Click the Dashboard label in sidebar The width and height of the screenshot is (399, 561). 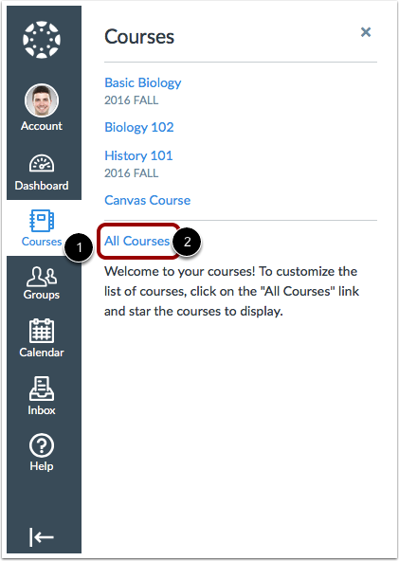point(42,186)
